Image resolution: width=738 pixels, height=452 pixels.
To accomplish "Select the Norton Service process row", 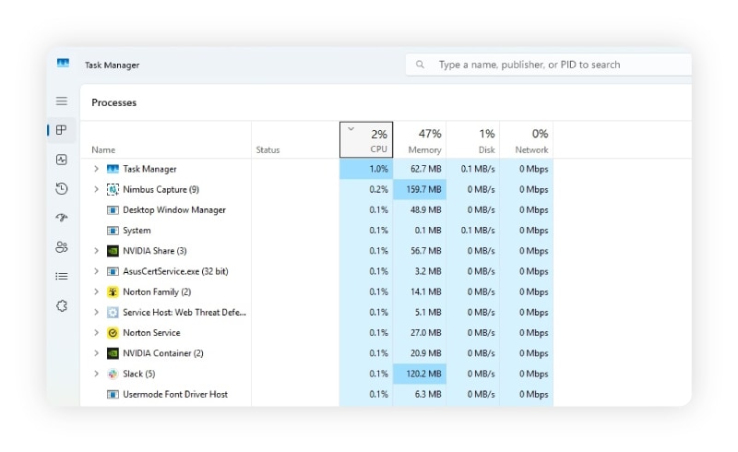I will pyautogui.click(x=151, y=333).
